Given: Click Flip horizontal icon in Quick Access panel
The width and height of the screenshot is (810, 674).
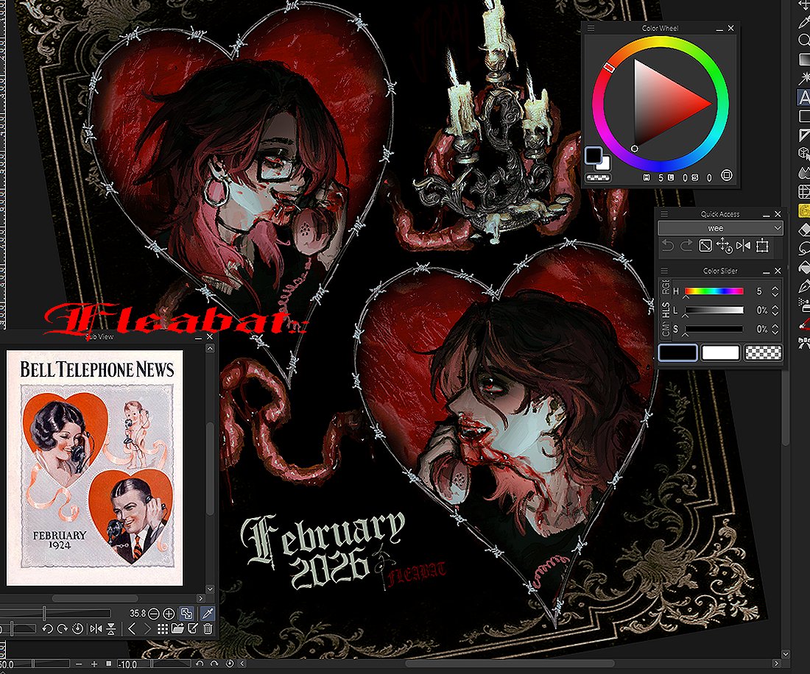Looking at the screenshot, I should (743, 246).
